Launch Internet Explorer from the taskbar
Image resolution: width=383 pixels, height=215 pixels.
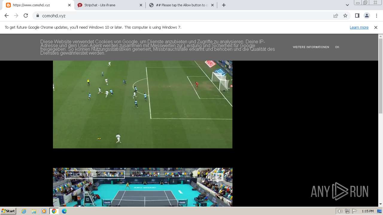pos(24,211)
